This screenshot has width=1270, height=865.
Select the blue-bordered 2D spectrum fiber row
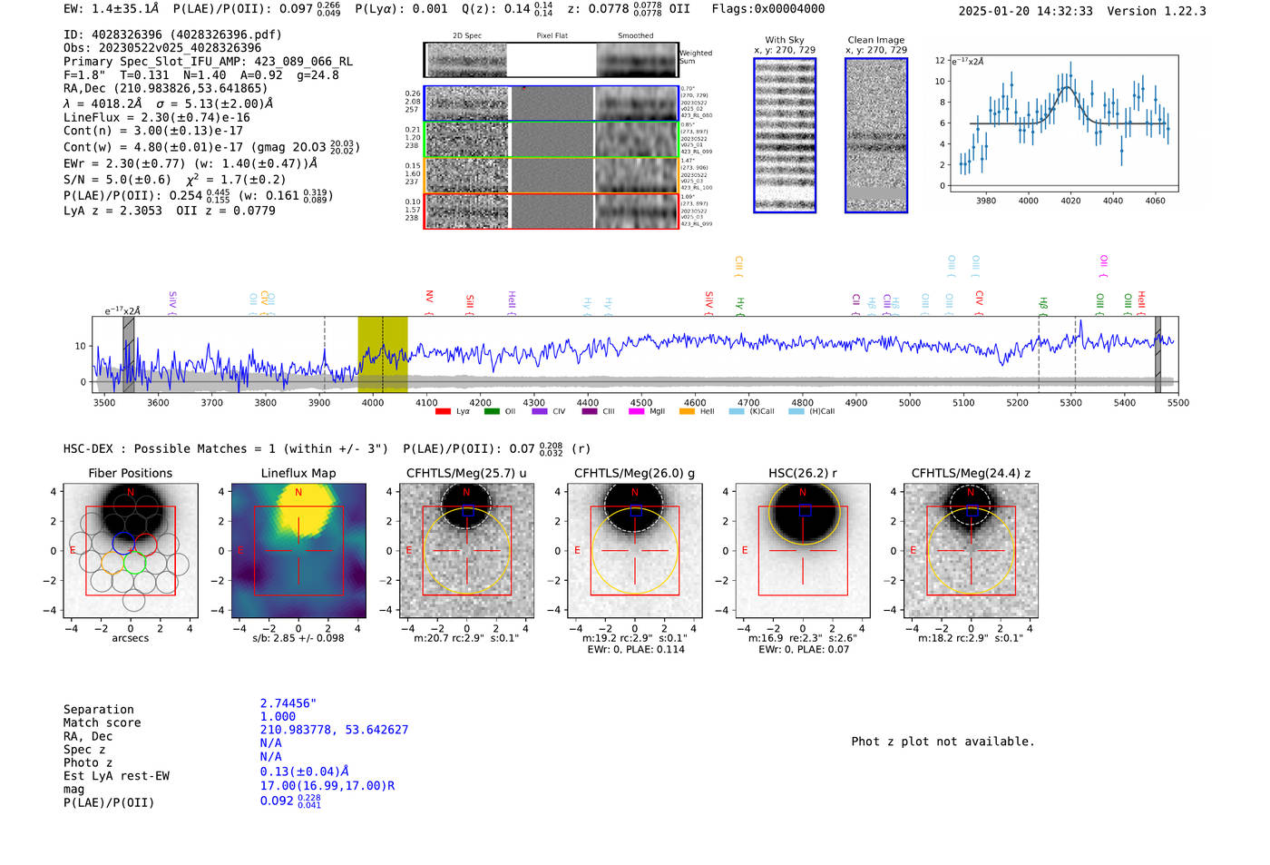coord(552,103)
